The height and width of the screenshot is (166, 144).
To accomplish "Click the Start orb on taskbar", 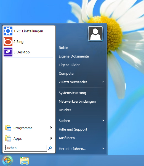I will pos(7,160).
